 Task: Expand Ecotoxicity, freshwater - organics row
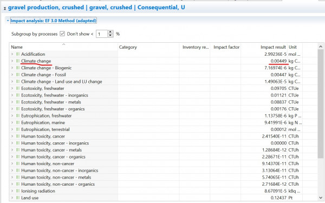12,109
